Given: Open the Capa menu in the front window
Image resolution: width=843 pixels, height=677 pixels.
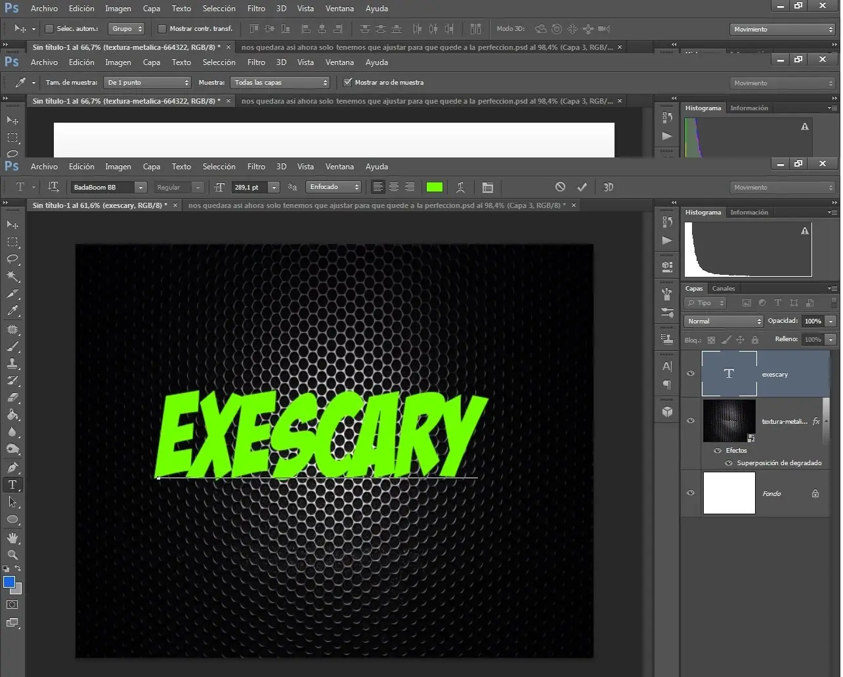Looking at the screenshot, I should click(152, 167).
